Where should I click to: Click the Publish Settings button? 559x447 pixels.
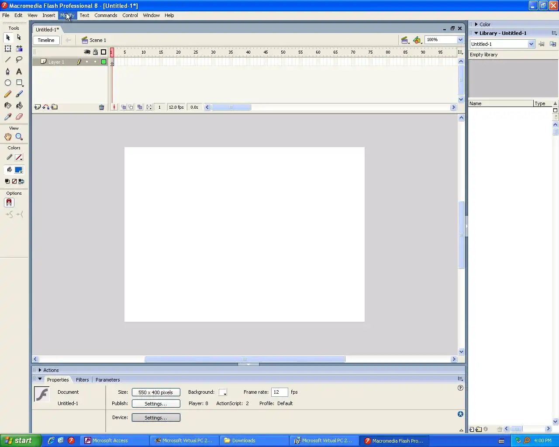pyautogui.click(x=156, y=404)
